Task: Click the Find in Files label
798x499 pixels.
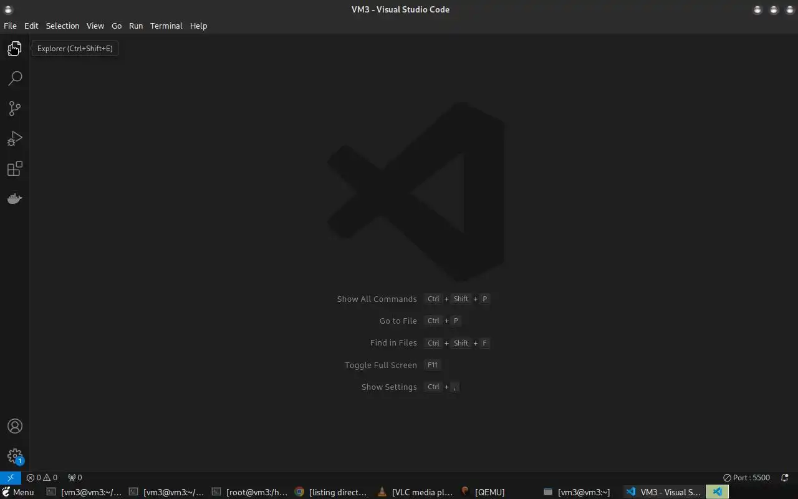Action: 393,343
